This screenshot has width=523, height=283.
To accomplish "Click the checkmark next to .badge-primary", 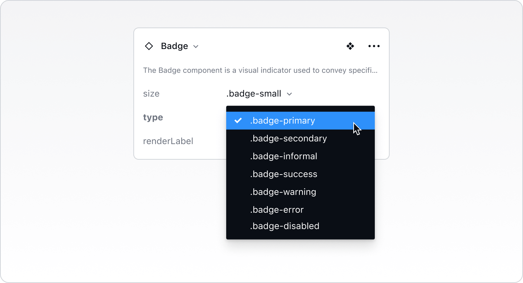I will click(x=238, y=121).
